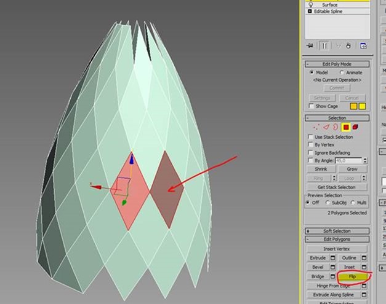This screenshot has width=386, height=304.
Task: Collapse Edit Poly Mode rollout
Action: coord(337,64)
